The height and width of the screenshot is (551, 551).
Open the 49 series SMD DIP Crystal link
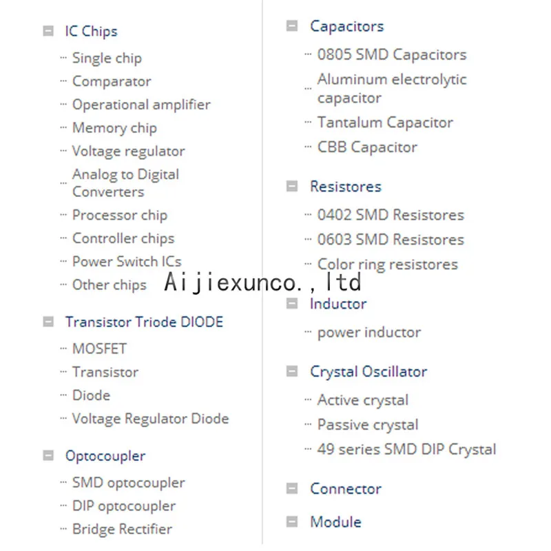[x=406, y=449]
